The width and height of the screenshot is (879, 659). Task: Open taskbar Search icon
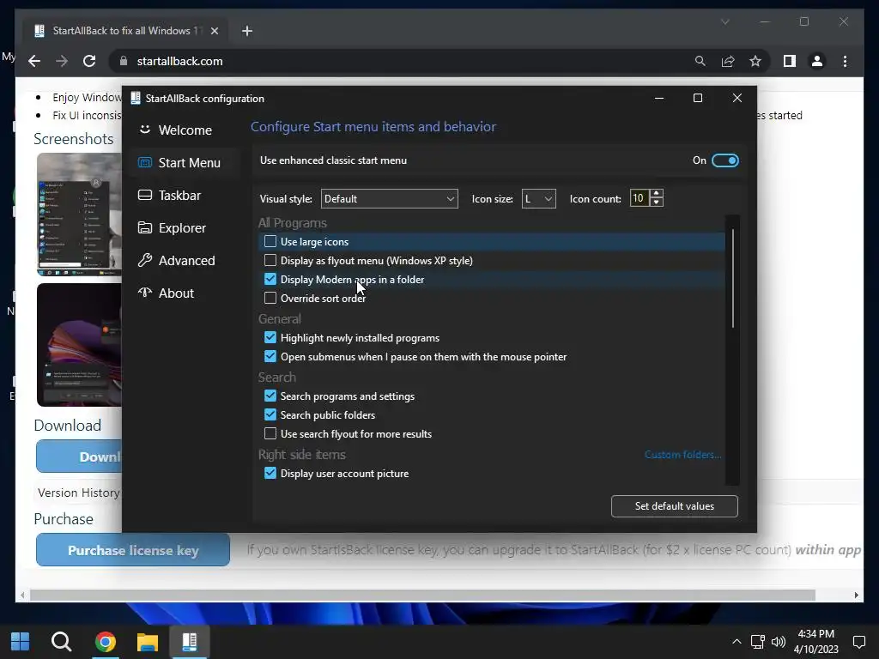62,642
